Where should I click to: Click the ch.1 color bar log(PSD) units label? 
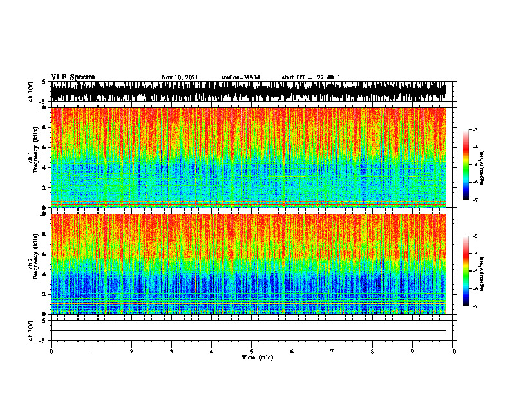point(482,168)
